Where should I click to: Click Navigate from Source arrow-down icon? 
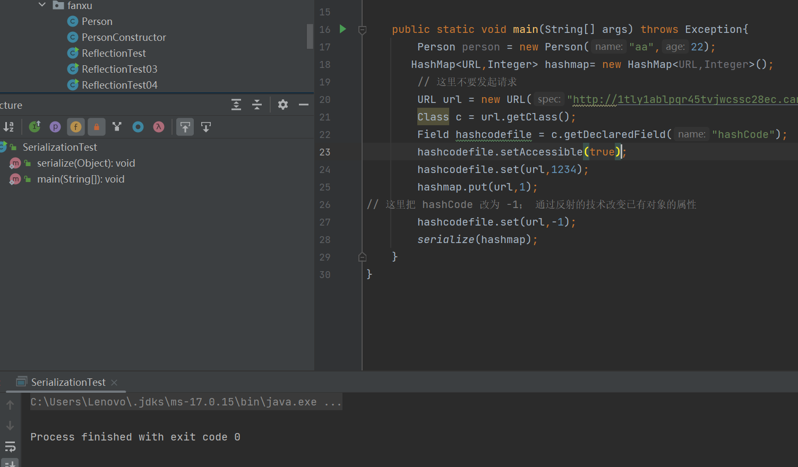206,127
